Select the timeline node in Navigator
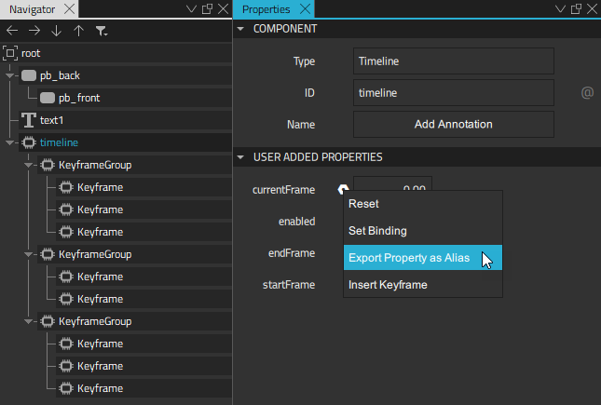 tap(125, 142)
